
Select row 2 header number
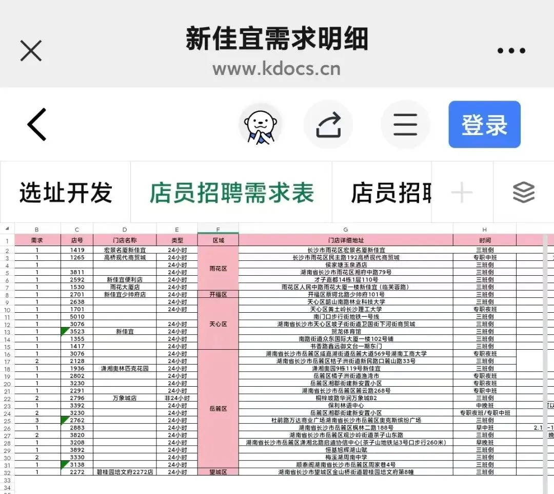pyautogui.click(x=7, y=251)
